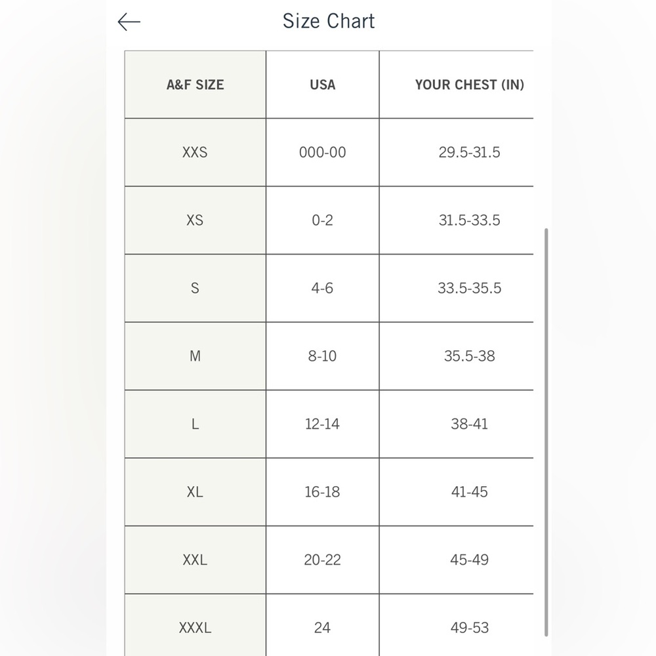Select the 16-18 USA size cell

(x=323, y=492)
